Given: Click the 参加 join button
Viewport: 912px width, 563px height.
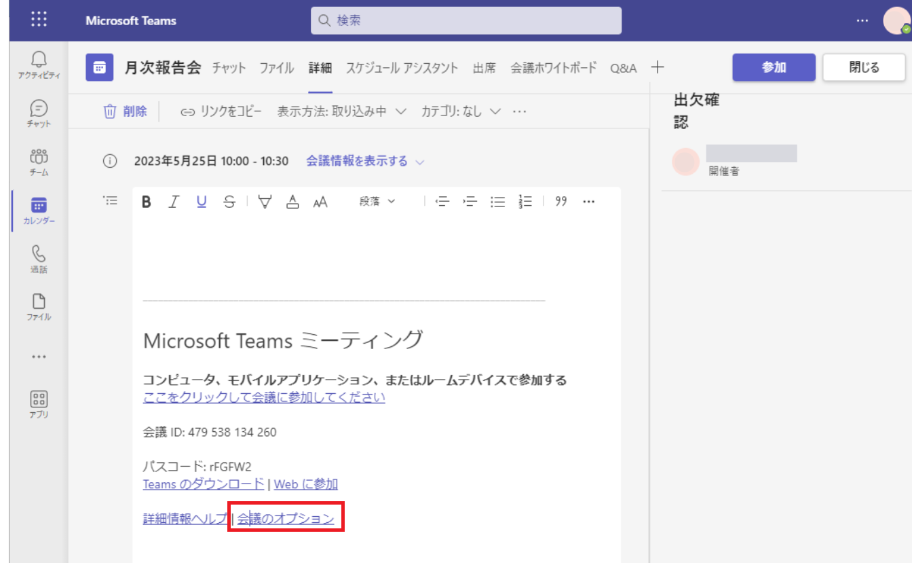Looking at the screenshot, I should (774, 67).
